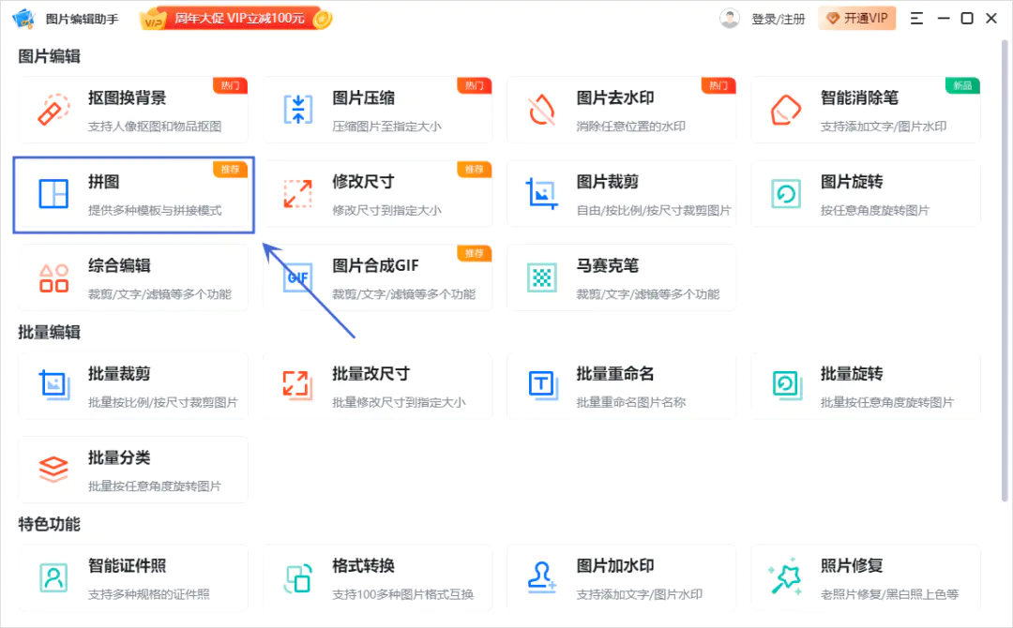Click the 批量重命名 rename icon
This screenshot has height=628, width=1013.
(x=541, y=385)
